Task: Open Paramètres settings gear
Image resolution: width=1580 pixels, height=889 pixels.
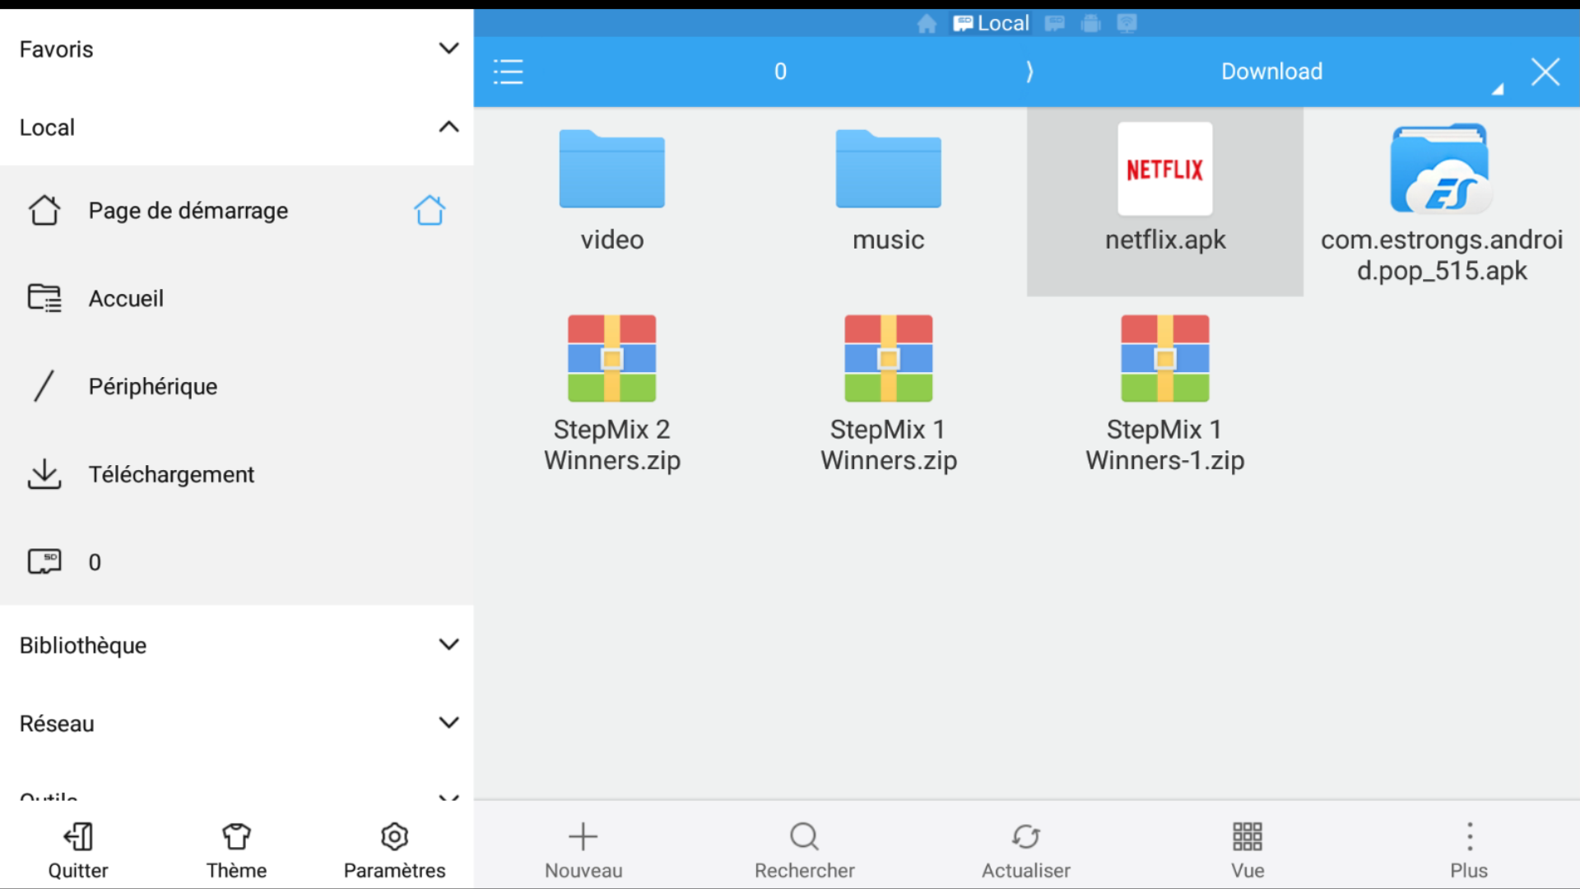Action: click(x=394, y=836)
